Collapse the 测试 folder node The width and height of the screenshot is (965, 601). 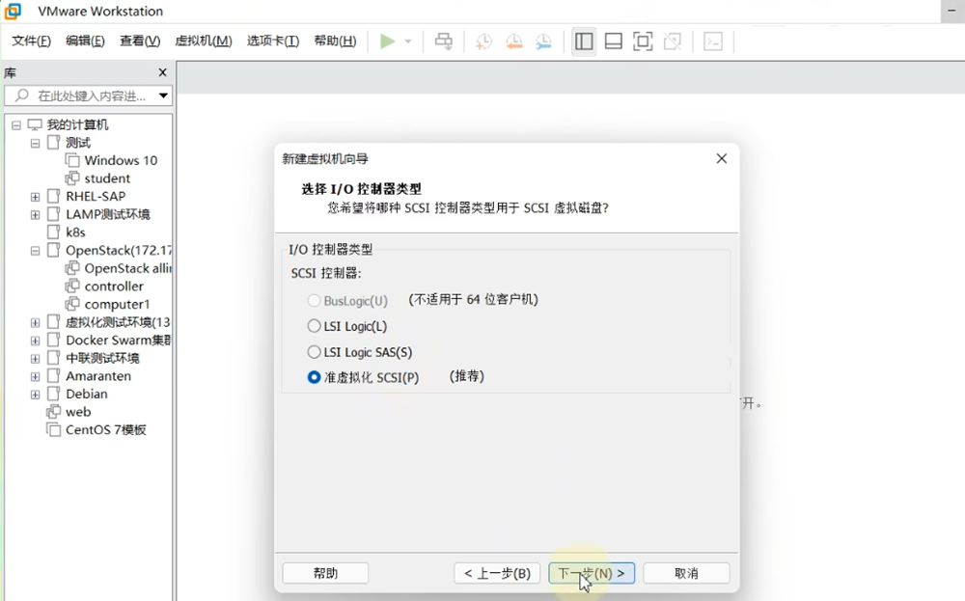pos(35,143)
